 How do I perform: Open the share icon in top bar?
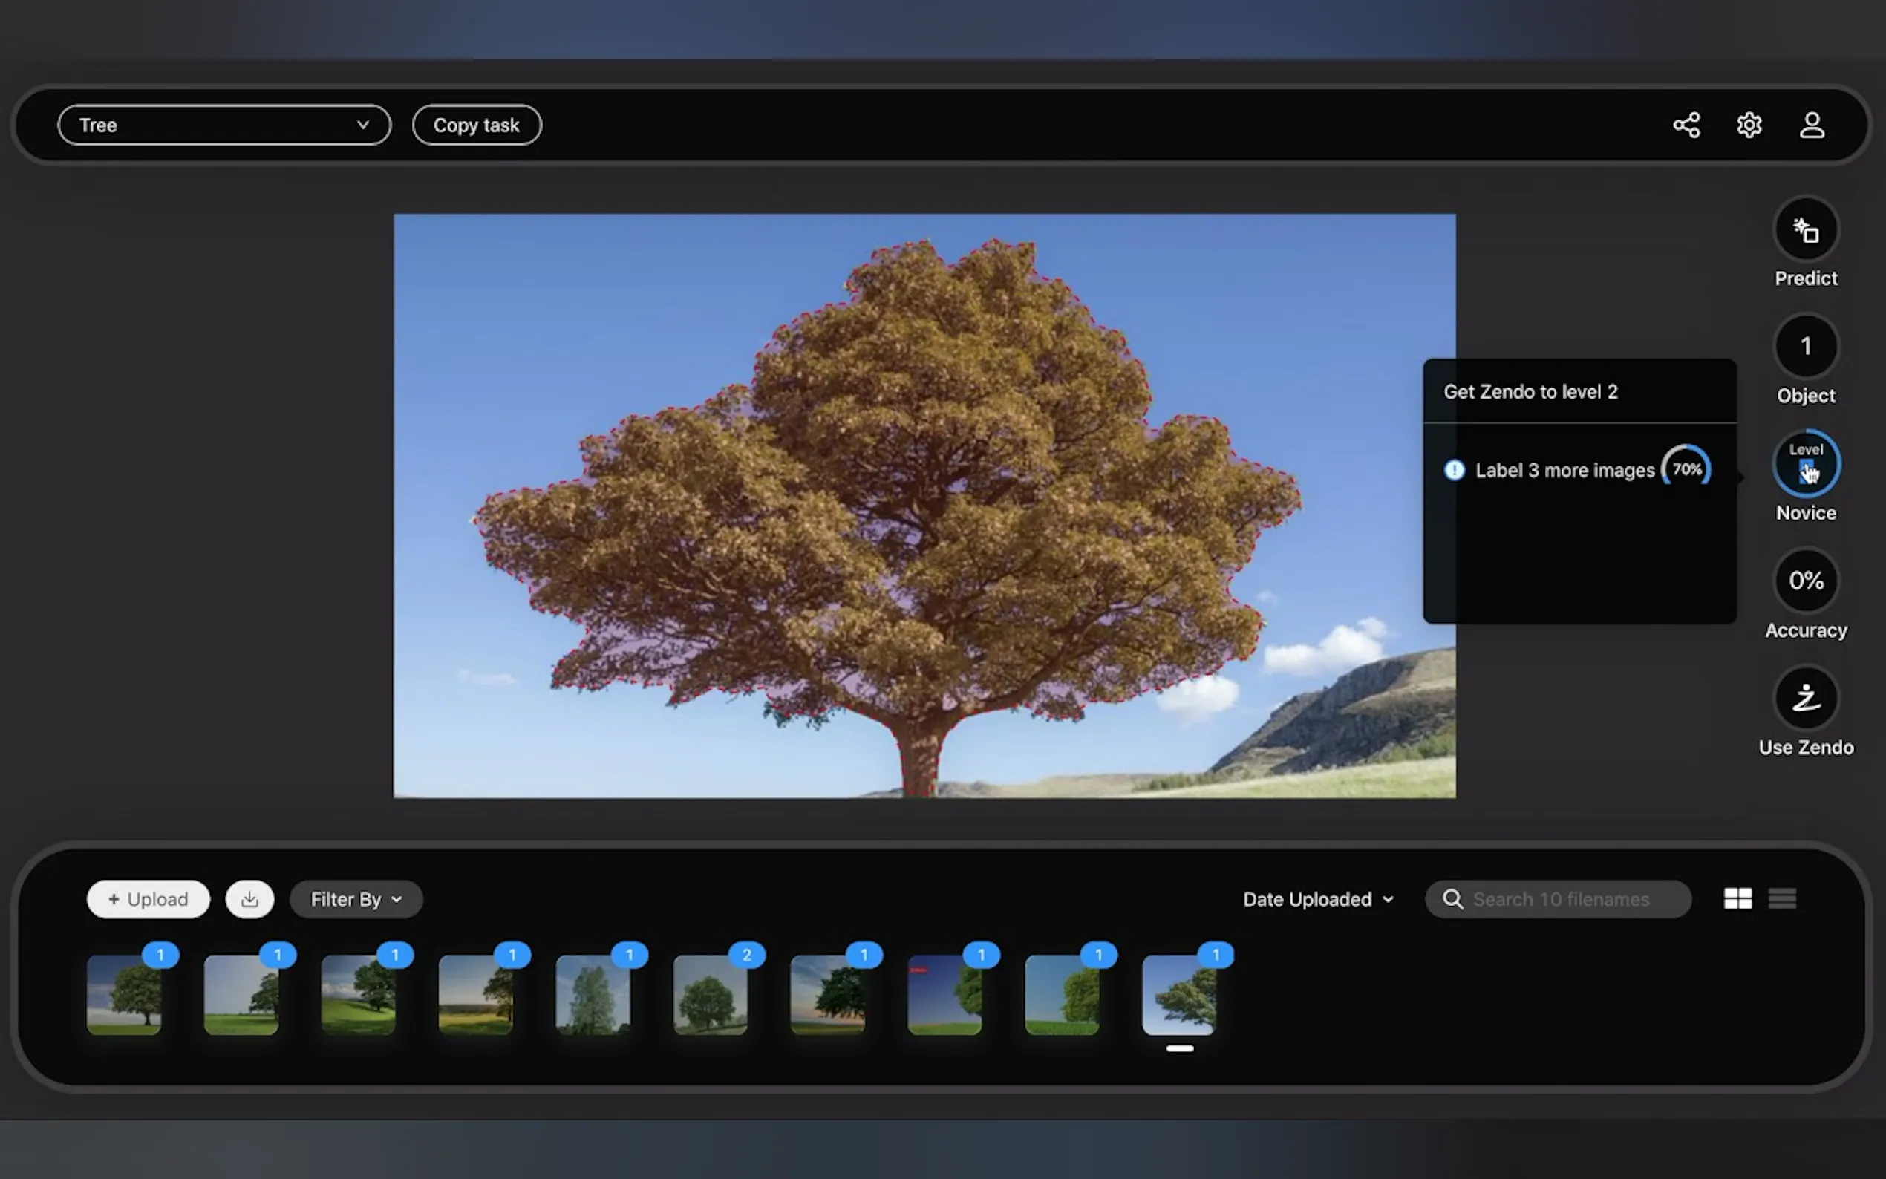(1686, 125)
